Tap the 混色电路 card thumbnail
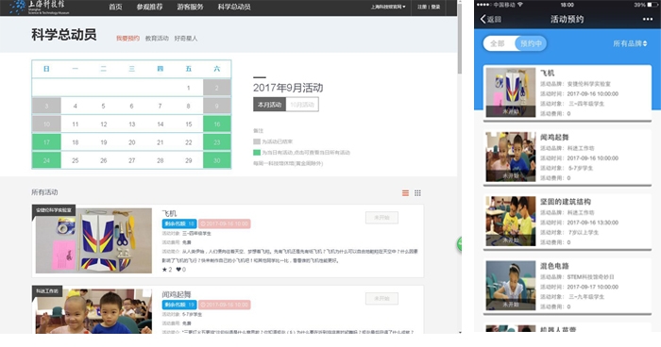Image resolution: width=661 pixels, height=347 pixels. click(511, 286)
